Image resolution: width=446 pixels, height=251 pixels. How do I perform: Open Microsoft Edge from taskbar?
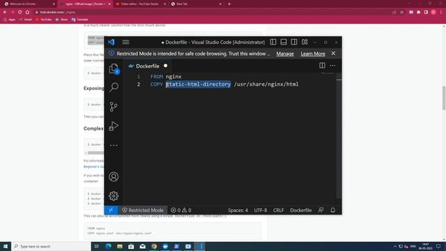pyautogui.click(x=109, y=246)
